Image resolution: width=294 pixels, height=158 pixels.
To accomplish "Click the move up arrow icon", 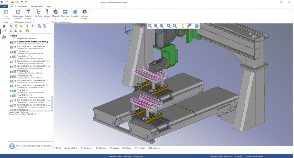I will [x=27, y=26].
